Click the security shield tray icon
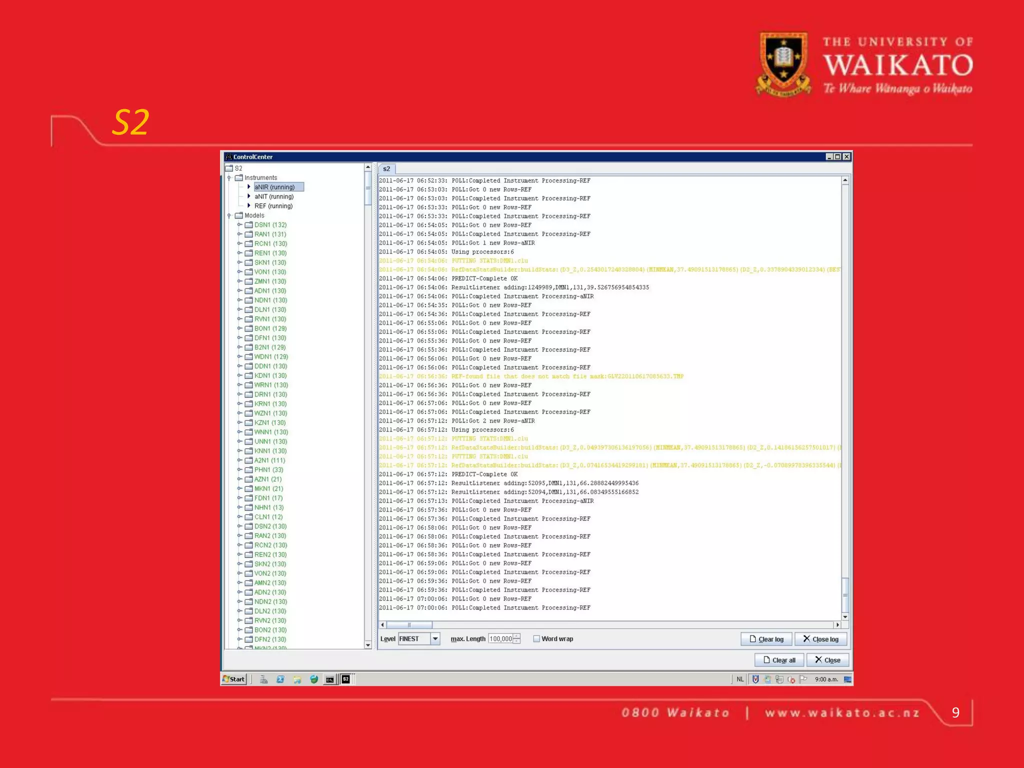Image resolution: width=1024 pixels, height=768 pixels. point(755,679)
